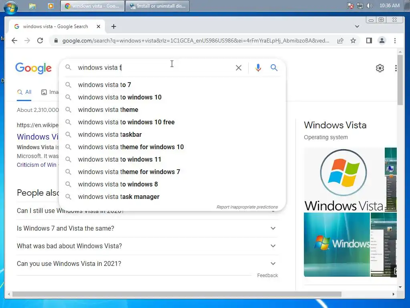
Task: Click the network tray icon
Action: click(x=360, y=6)
